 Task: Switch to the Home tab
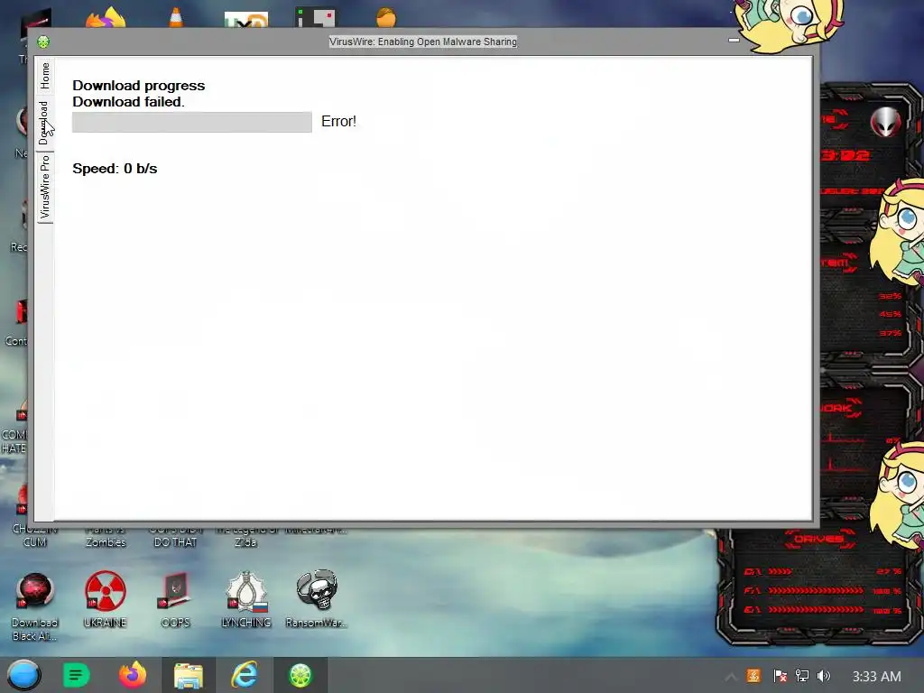pos(45,76)
